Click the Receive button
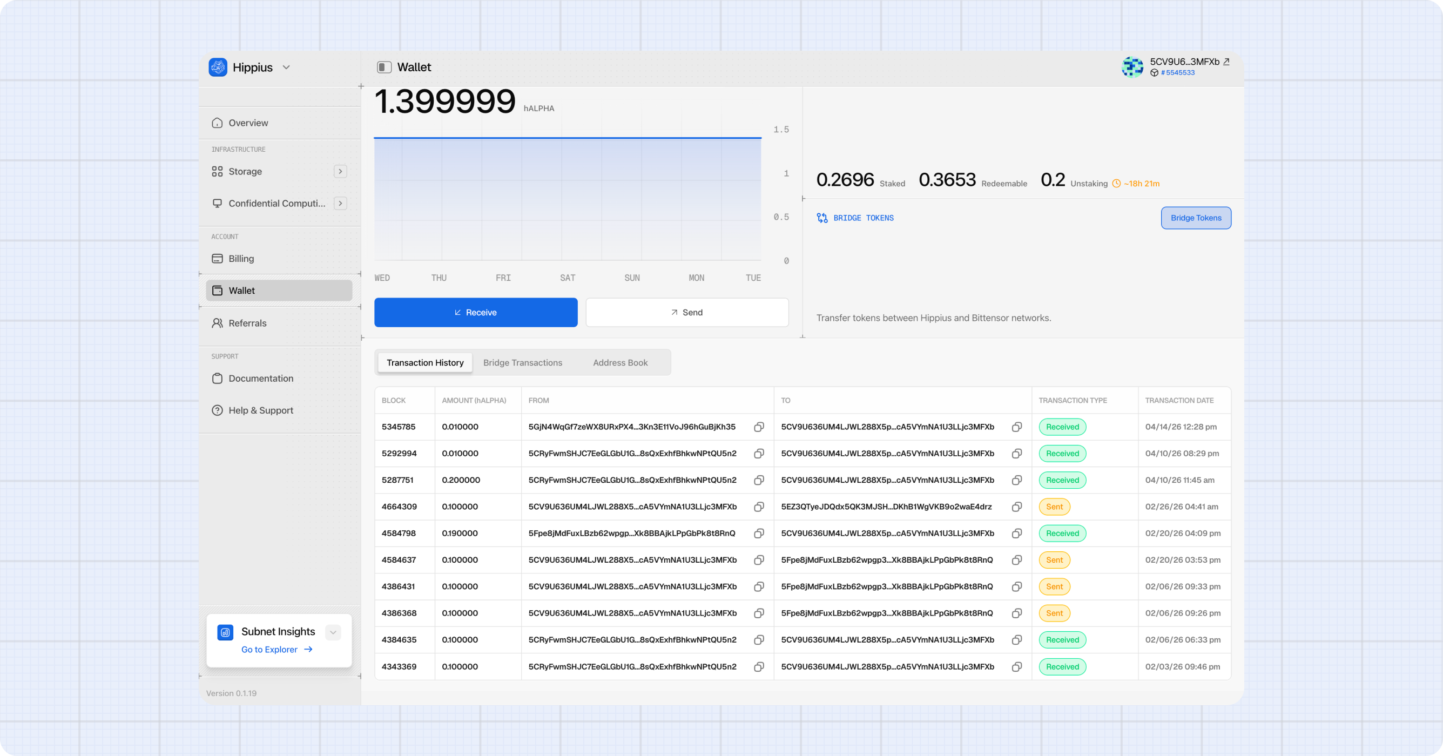This screenshot has width=1443, height=756. [476, 313]
